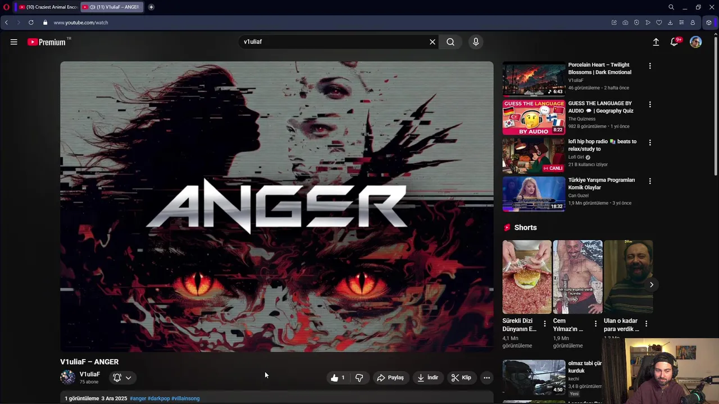Open options menu for Türkiye Yarışma Programları

pos(650,181)
